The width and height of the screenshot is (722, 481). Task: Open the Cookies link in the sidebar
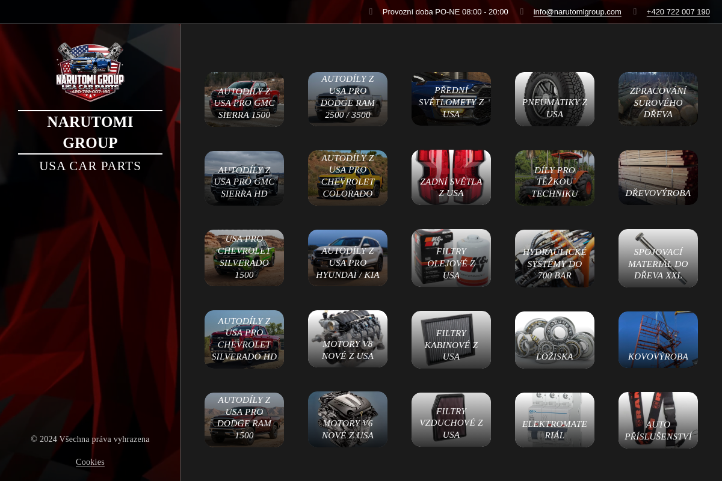click(x=90, y=462)
